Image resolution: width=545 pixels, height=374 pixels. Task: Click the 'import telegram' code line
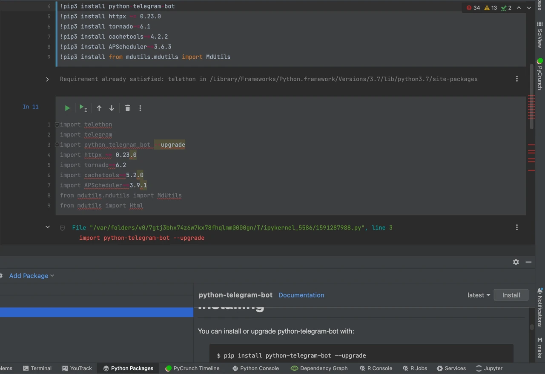click(x=86, y=135)
